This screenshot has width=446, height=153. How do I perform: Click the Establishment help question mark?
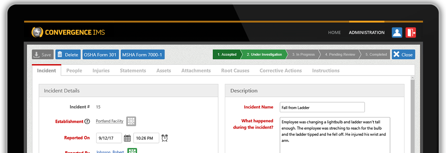click(x=87, y=121)
